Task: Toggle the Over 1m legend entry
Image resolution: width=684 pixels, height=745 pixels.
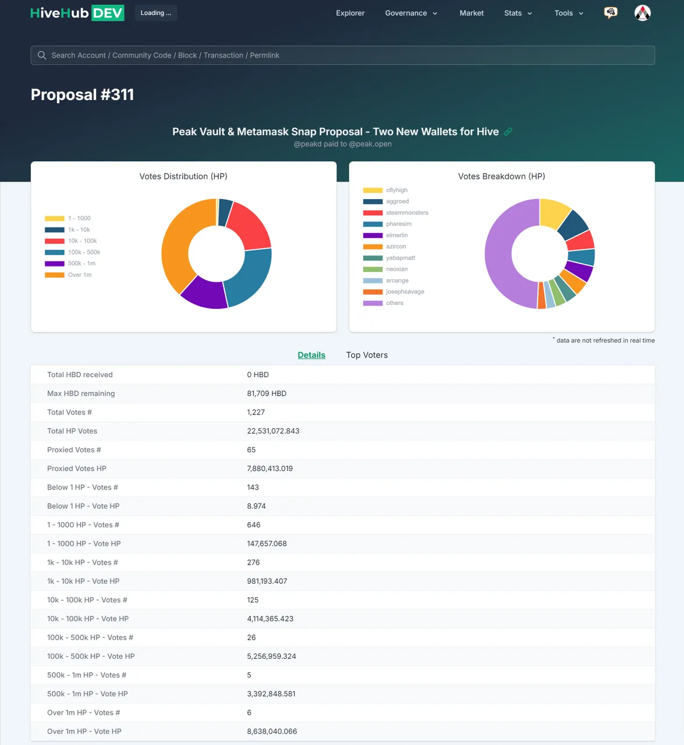Action: pyautogui.click(x=68, y=275)
